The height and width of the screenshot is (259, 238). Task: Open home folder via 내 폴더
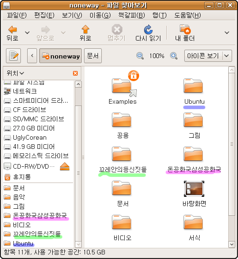click(185, 33)
